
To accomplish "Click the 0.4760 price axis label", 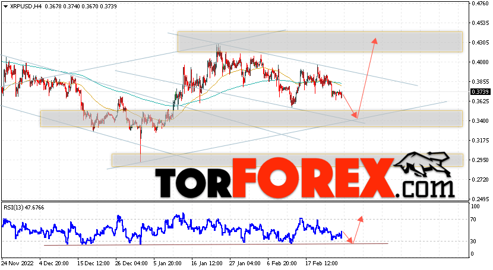I will pyautogui.click(x=481, y=4).
